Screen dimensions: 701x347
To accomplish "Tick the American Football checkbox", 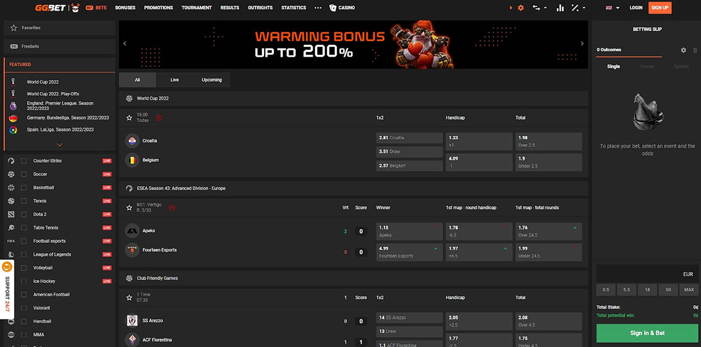I will [x=24, y=294].
